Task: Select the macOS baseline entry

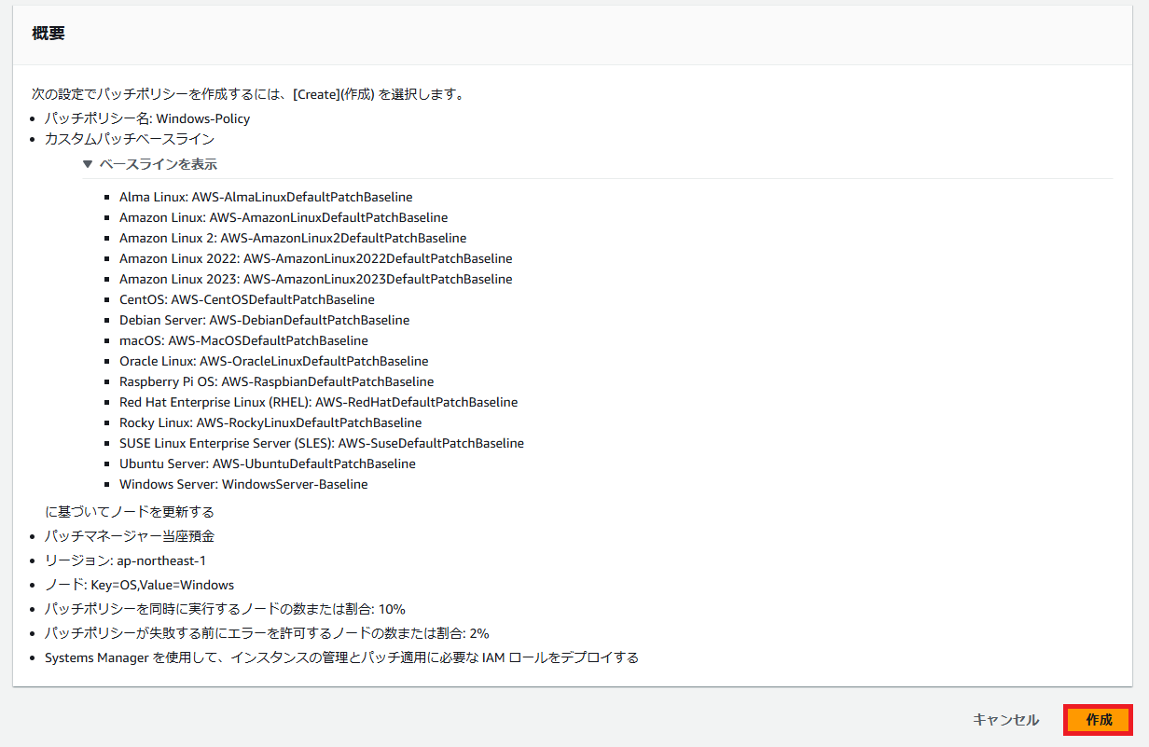Action: click(243, 340)
